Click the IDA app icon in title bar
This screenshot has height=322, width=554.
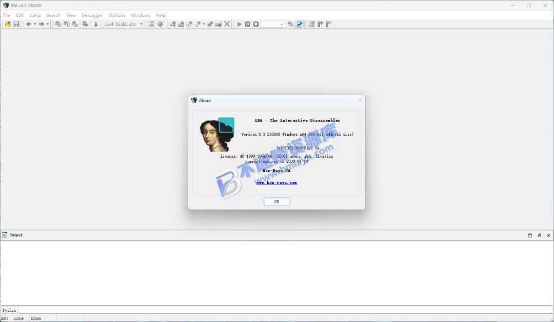pyautogui.click(x=6, y=5)
